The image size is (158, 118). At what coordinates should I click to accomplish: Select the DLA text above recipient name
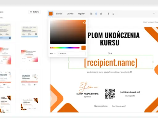110,53
